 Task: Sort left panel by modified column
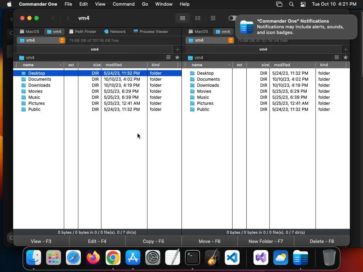(x=124, y=65)
